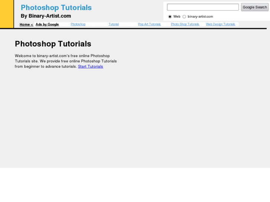
Task: Open the Pop Art Tutorials link
Action: [x=149, y=24]
